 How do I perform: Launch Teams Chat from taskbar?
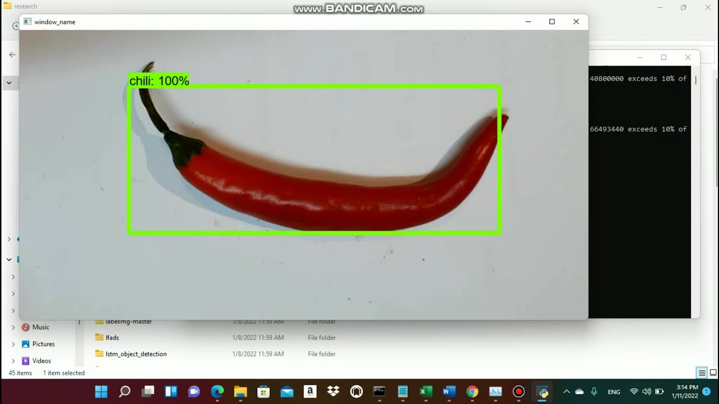point(194,391)
